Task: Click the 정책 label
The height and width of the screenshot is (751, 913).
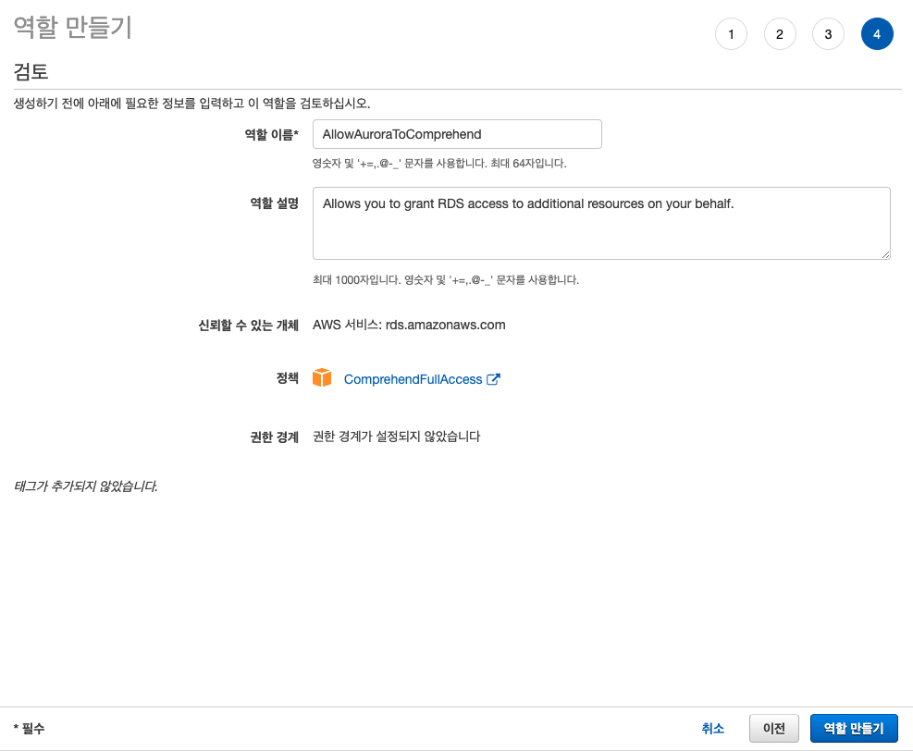Action: click(x=287, y=378)
